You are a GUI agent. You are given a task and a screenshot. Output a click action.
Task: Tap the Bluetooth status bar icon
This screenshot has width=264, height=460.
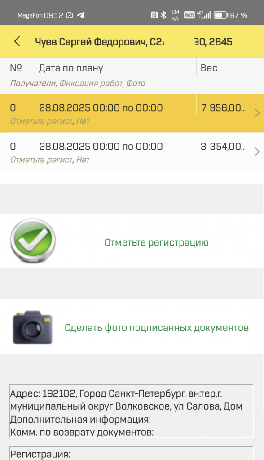pos(163,15)
